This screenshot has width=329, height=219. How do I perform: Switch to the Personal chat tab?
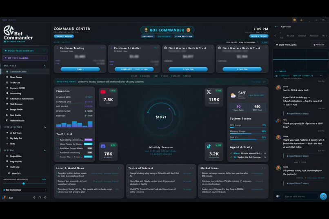click(x=314, y=35)
